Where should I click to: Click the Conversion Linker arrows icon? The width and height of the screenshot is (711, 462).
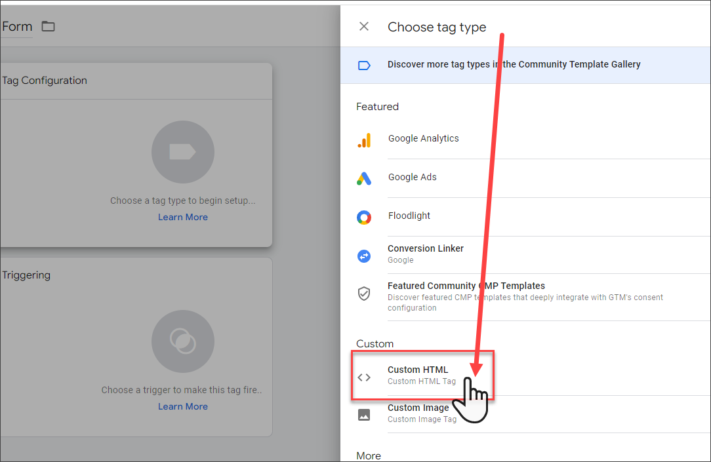(364, 256)
